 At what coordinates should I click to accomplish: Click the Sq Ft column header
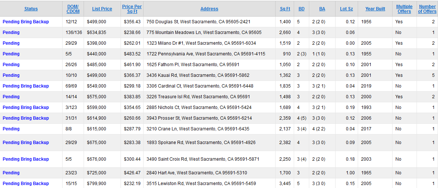pyautogui.click(x=285, y=9)
